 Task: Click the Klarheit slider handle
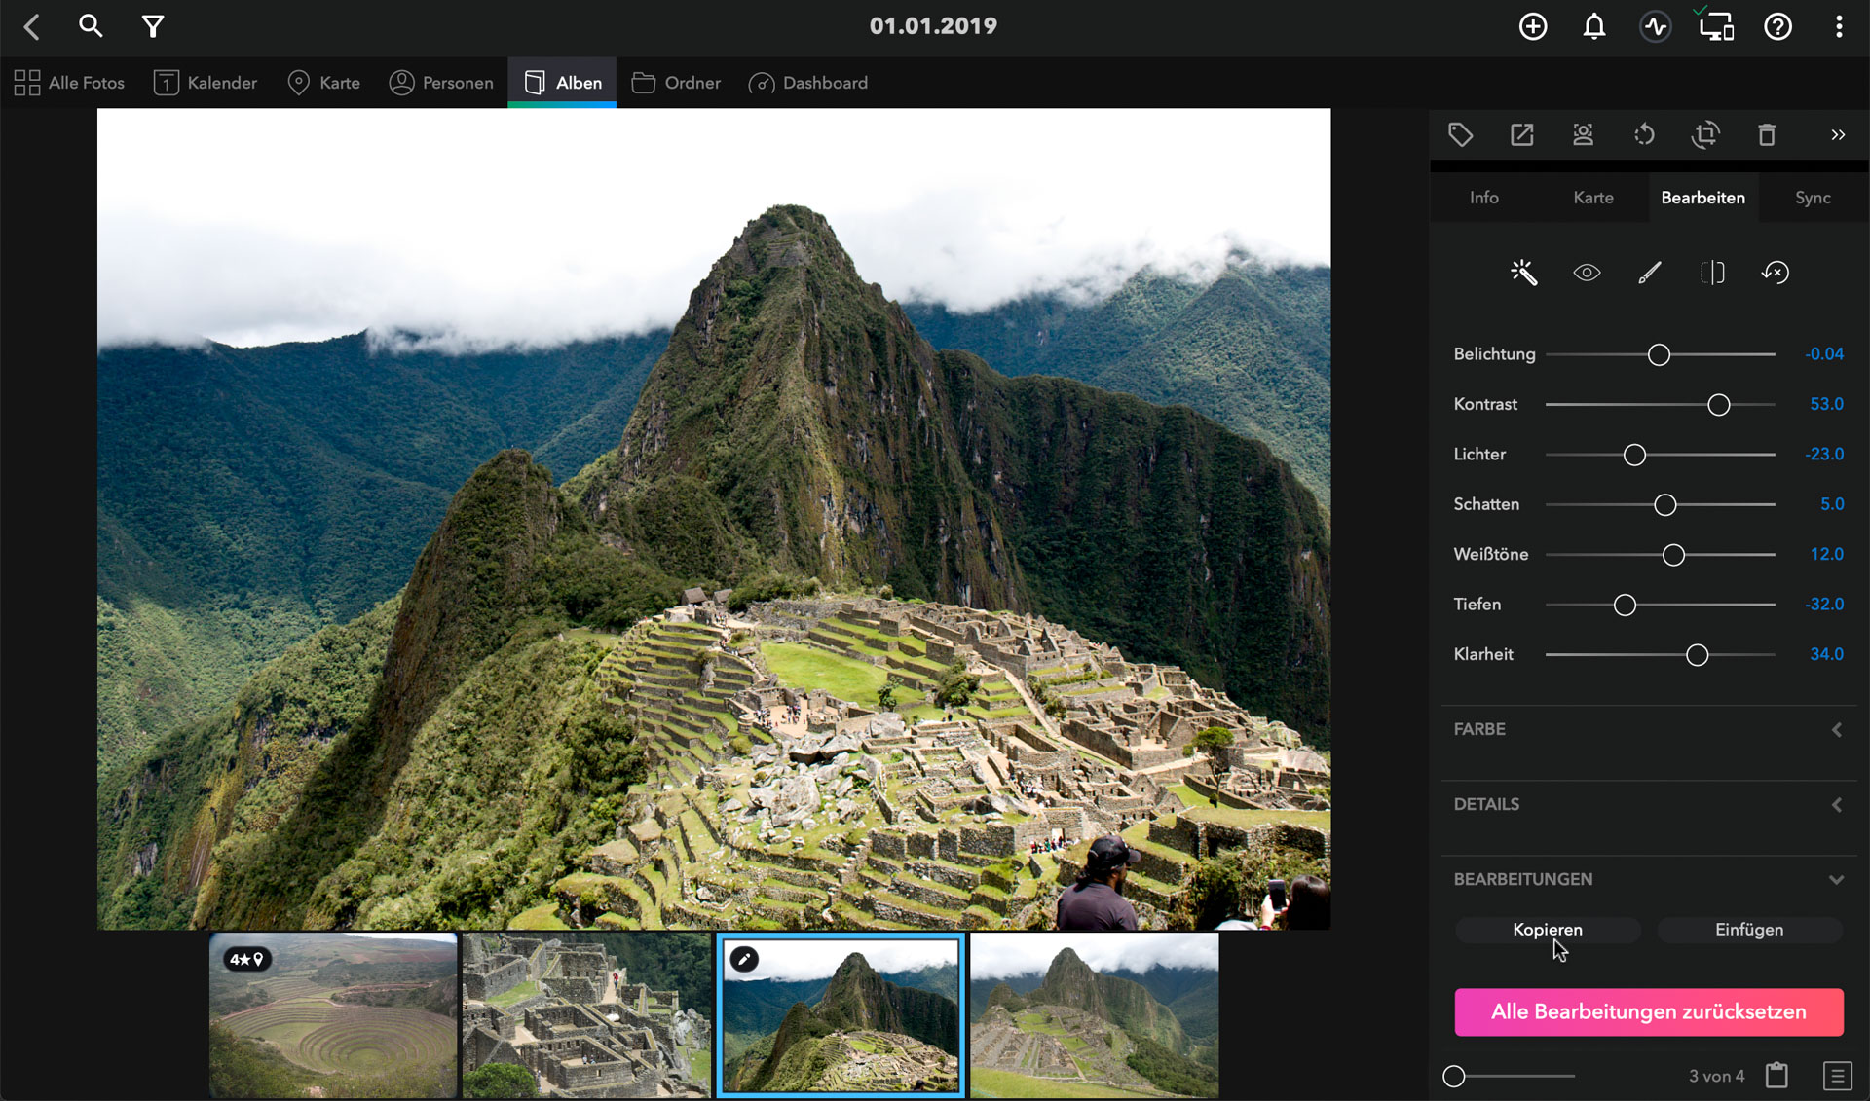tap(1697, 655)
